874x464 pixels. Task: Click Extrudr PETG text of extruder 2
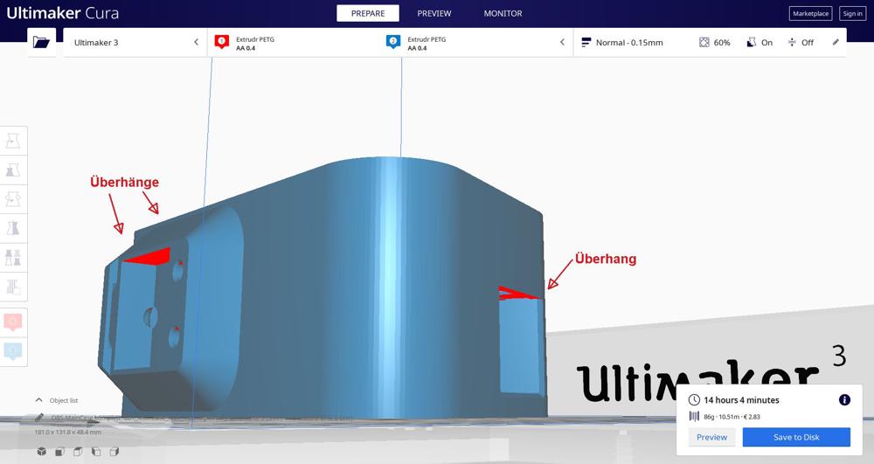click(x=427, y=39)
